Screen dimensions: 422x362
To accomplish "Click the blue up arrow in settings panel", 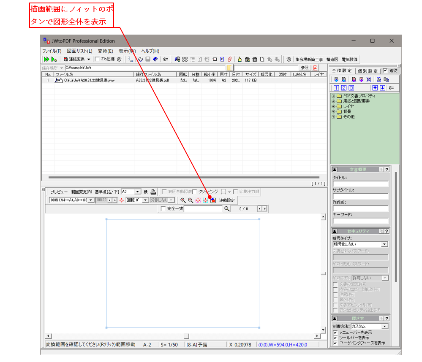I will [x=375, y=88].
